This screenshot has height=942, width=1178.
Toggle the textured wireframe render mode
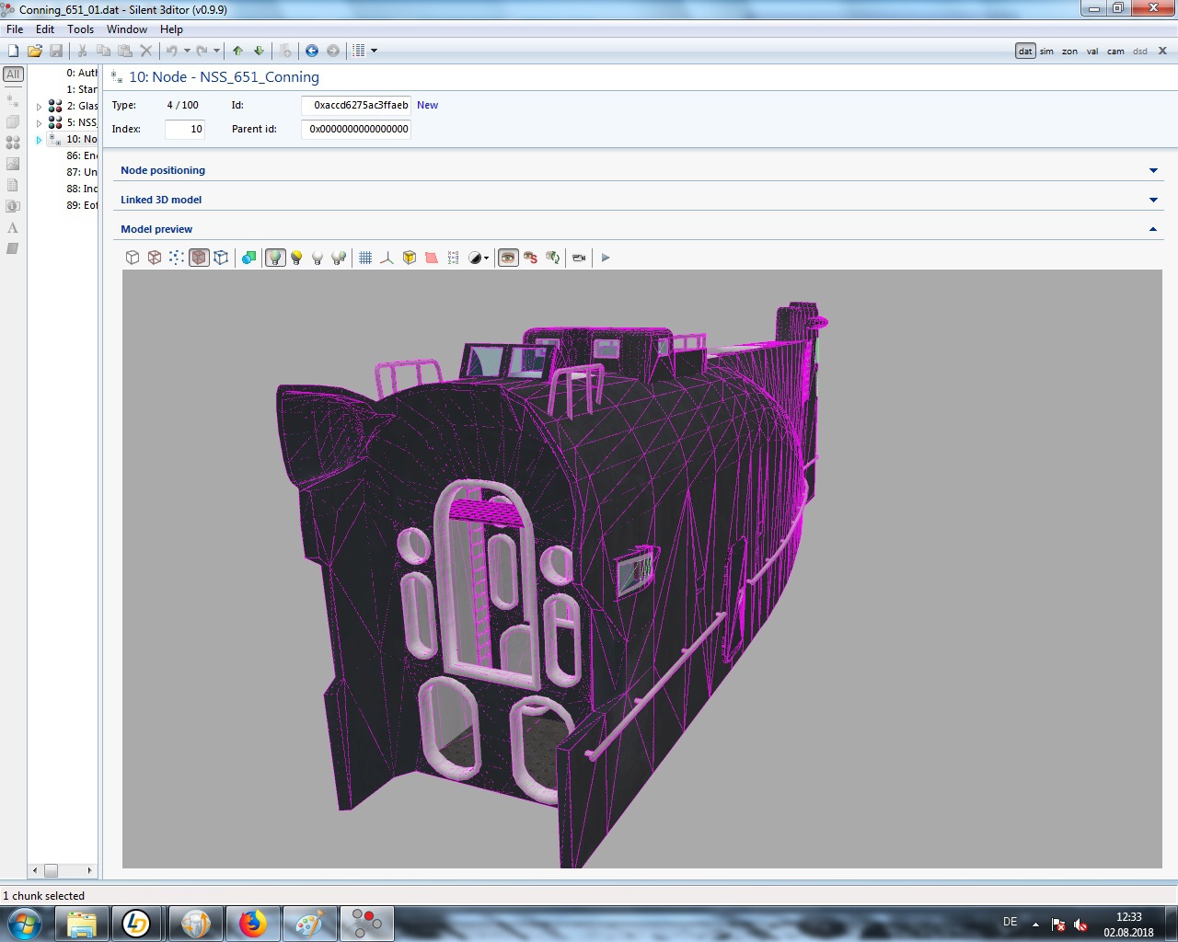(199, 258)
